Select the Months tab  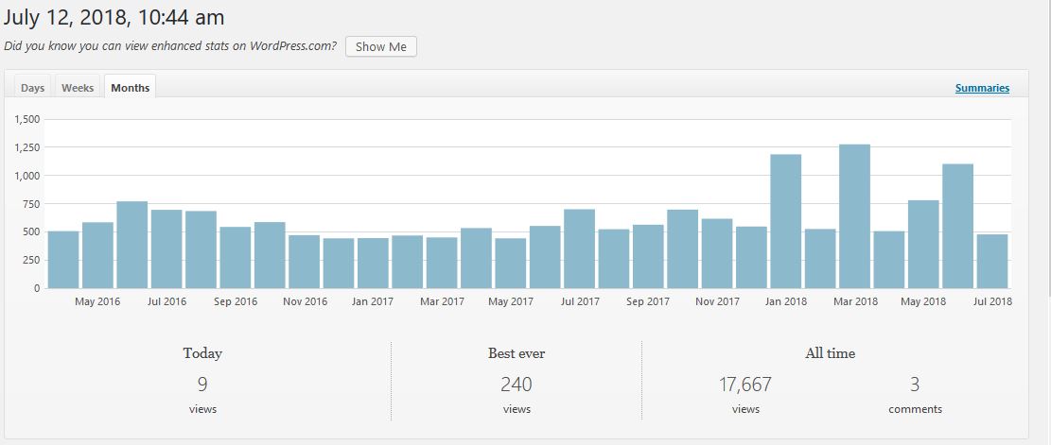click(x=130, y=88)
